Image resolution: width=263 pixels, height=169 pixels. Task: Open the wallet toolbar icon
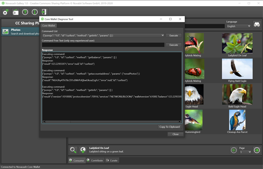(x=15, y=12)
